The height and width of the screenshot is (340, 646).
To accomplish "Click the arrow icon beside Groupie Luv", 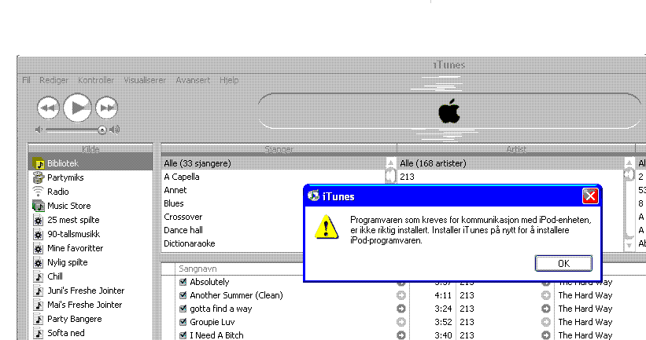I will click(401, 322).
